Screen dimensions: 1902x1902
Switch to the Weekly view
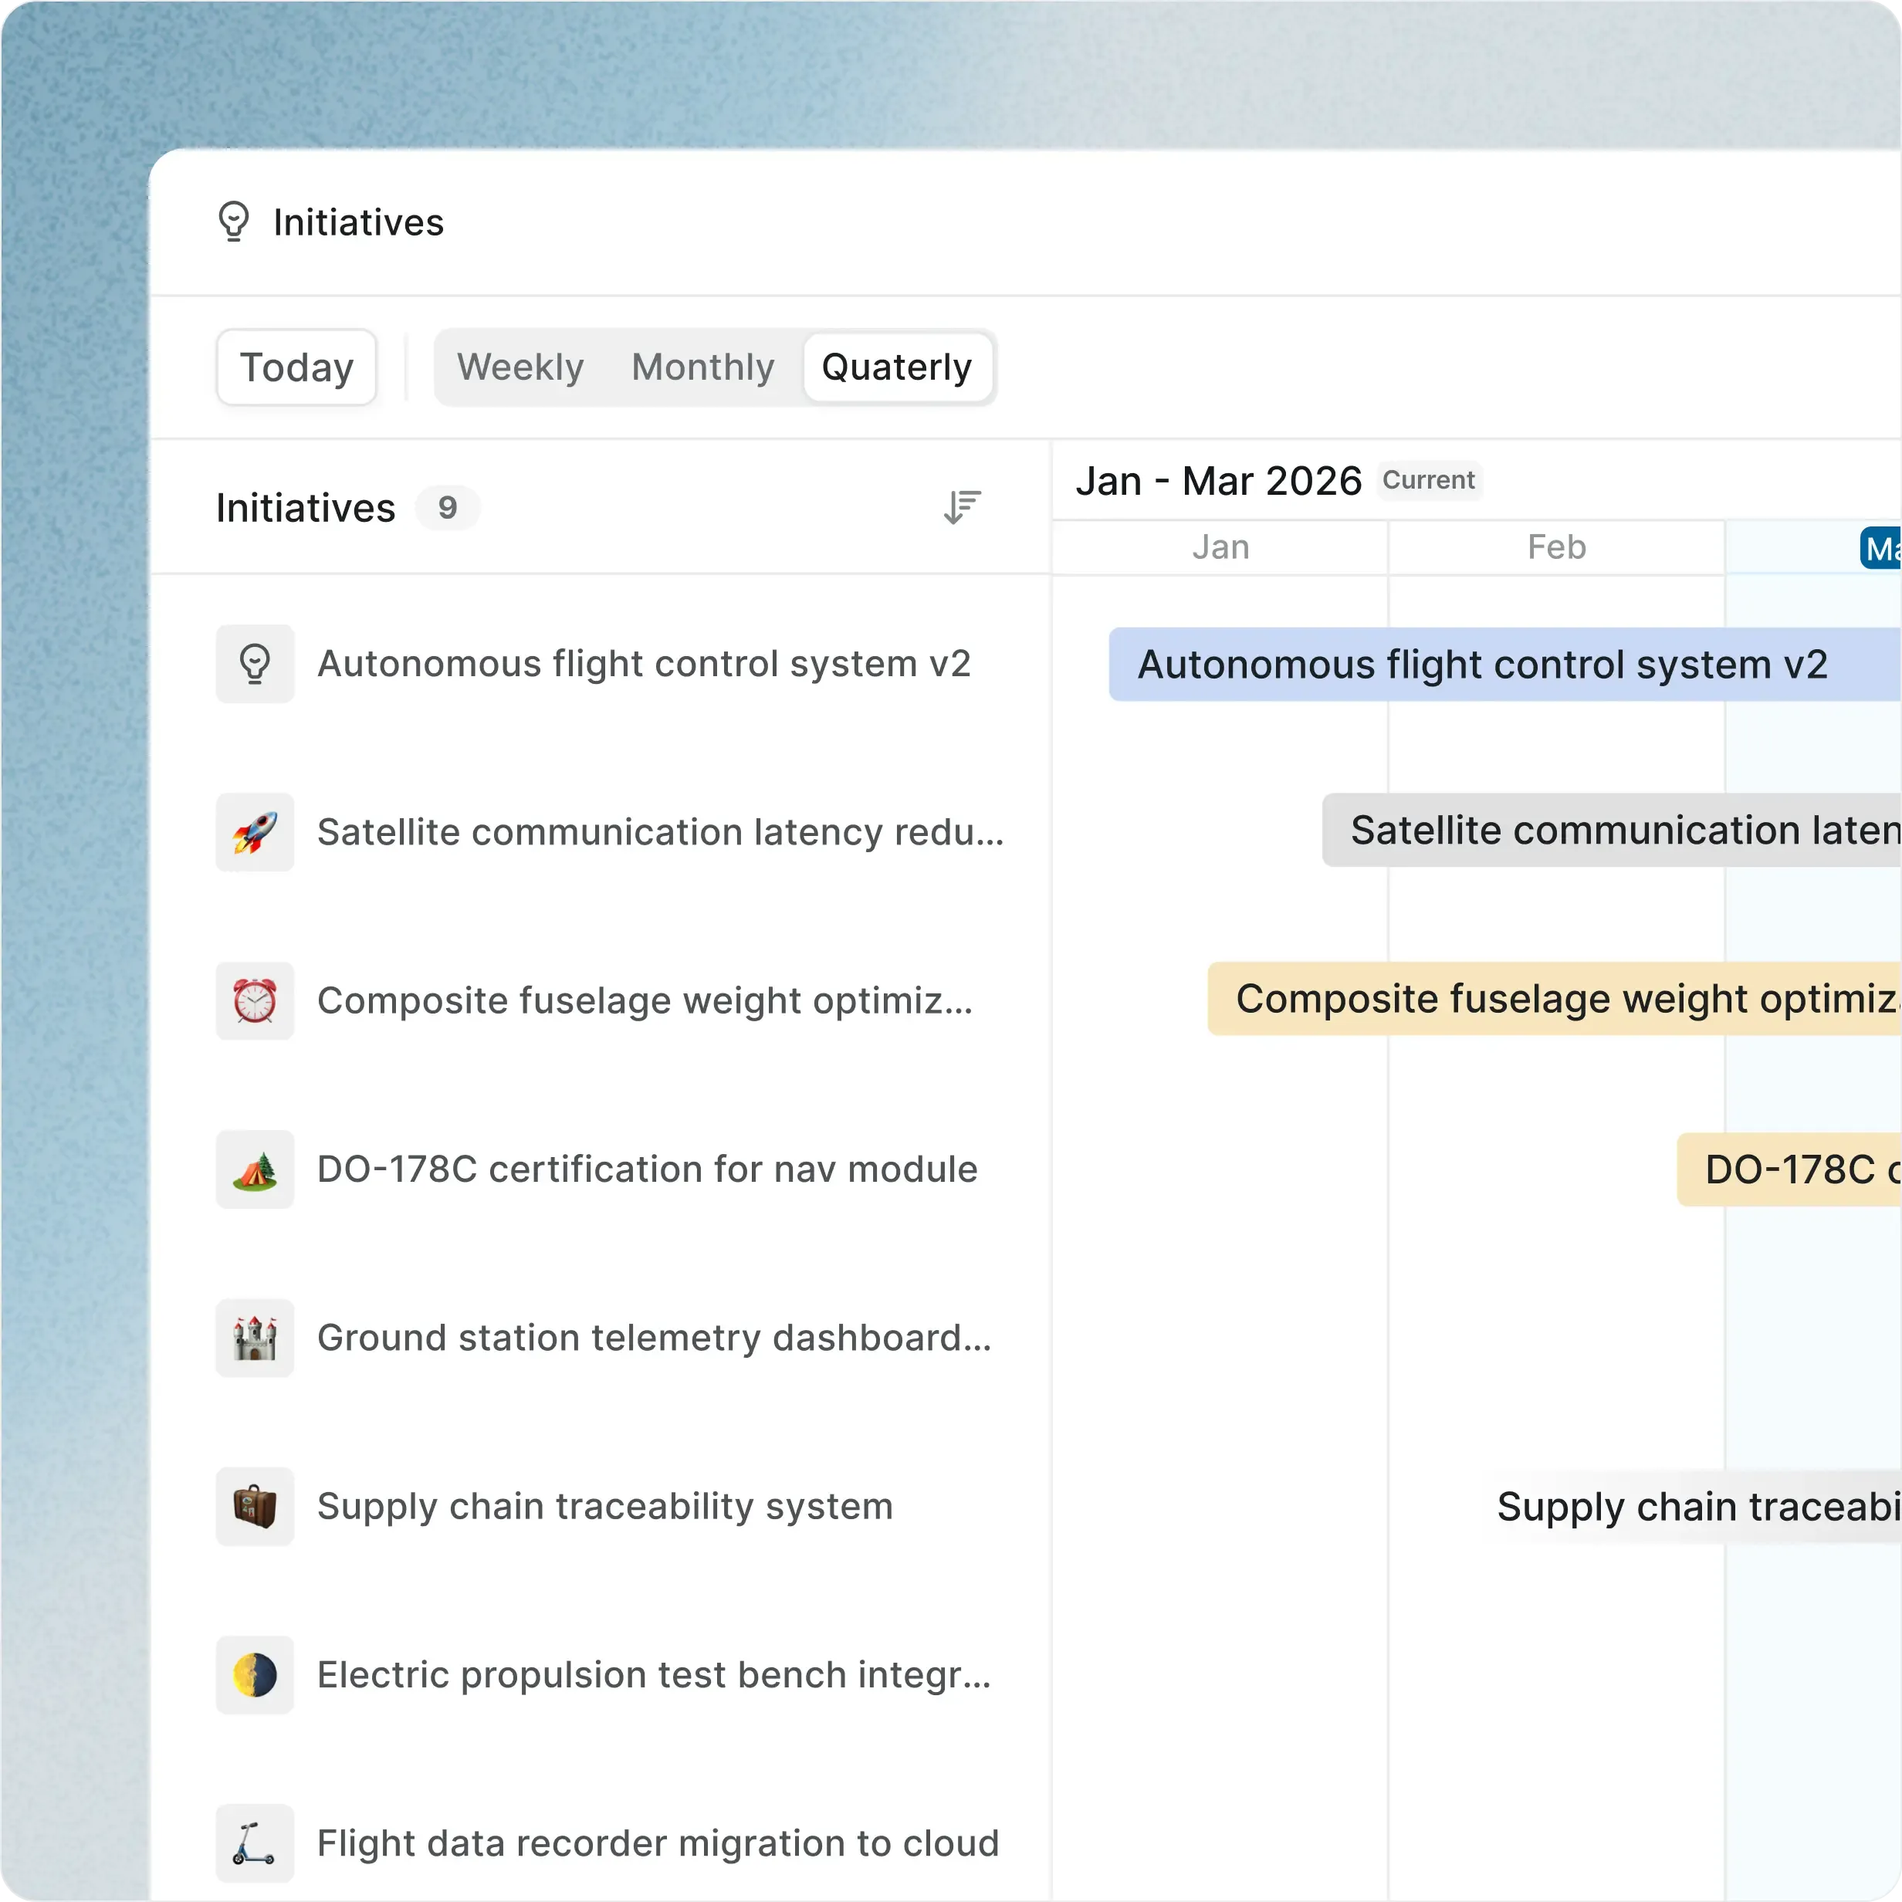click(519, 367)
